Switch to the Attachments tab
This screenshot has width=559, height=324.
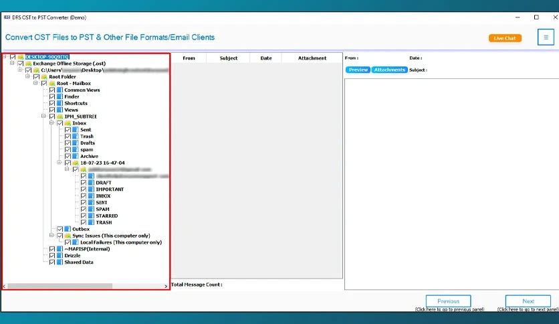click(x=389, y=70)
